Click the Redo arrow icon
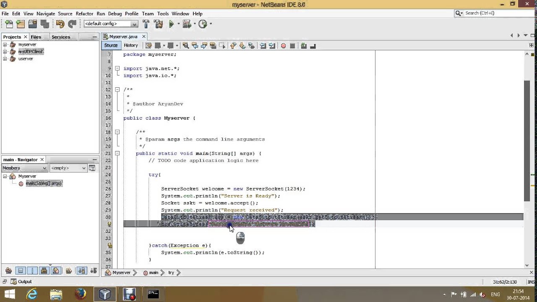 tap(72, 24)
